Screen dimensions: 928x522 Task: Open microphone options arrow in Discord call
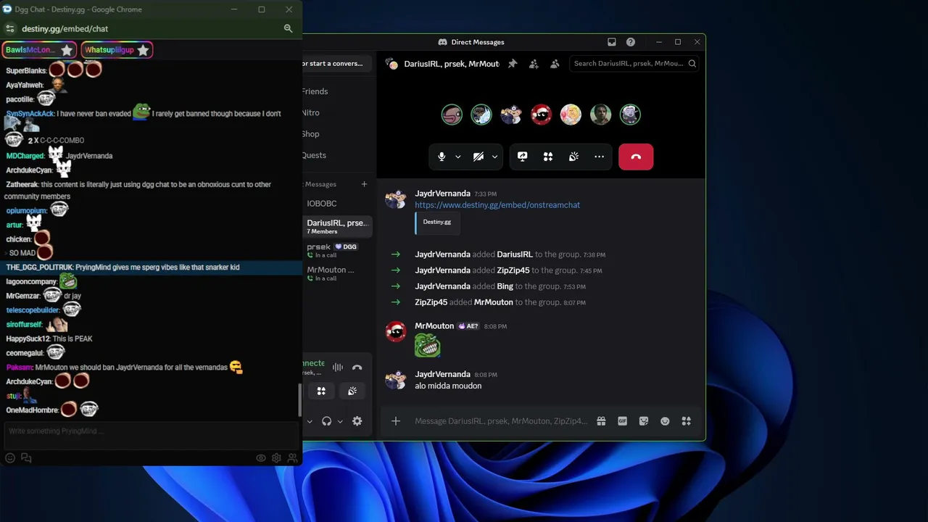457,157
